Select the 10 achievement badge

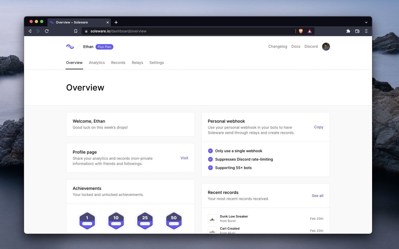click(x=116, y=220)
